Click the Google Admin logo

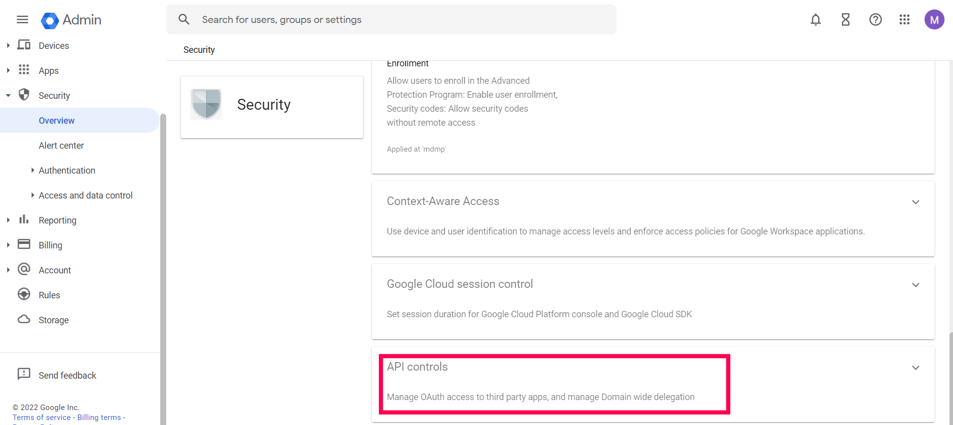click(71, 20)
